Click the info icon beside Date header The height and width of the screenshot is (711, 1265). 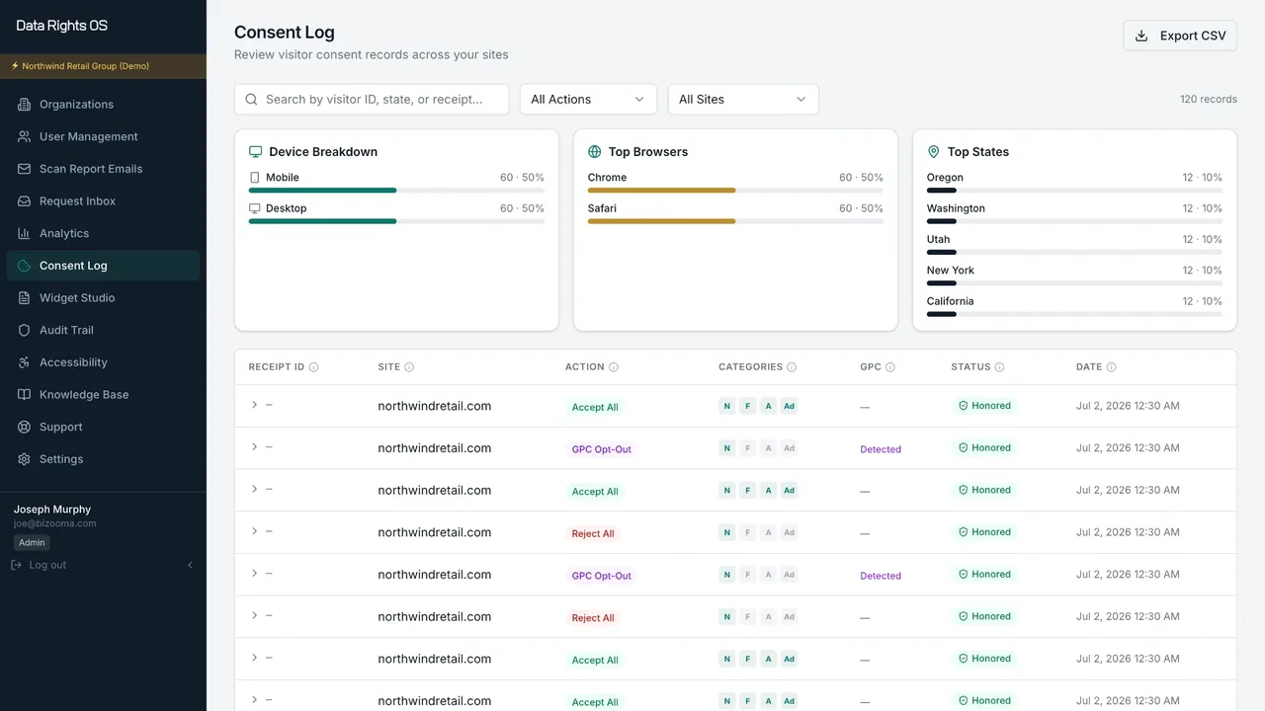1111,367
